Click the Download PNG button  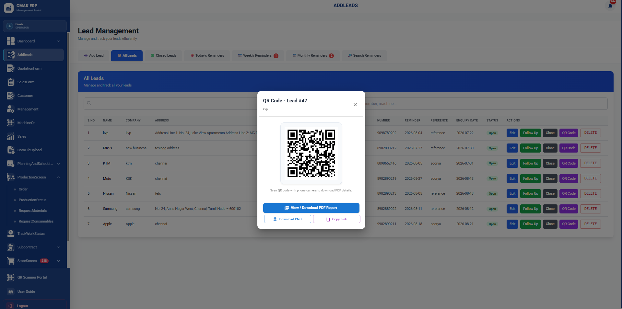pyautogui.click(x=288, y=219)
